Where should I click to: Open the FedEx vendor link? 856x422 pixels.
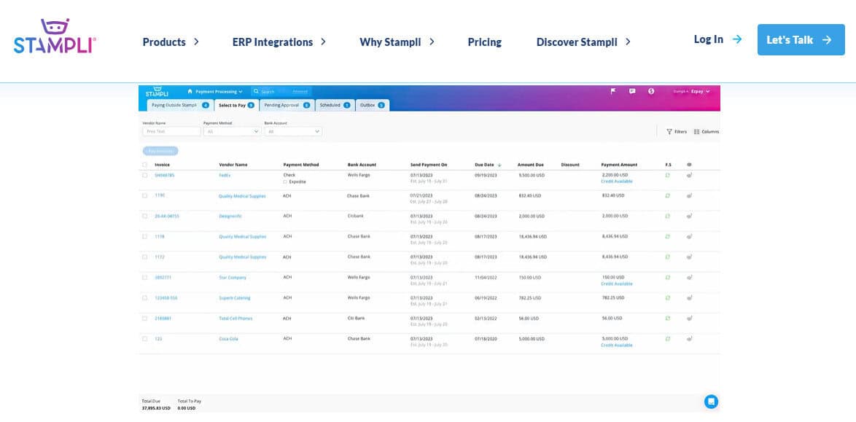(x=224, y=175)
